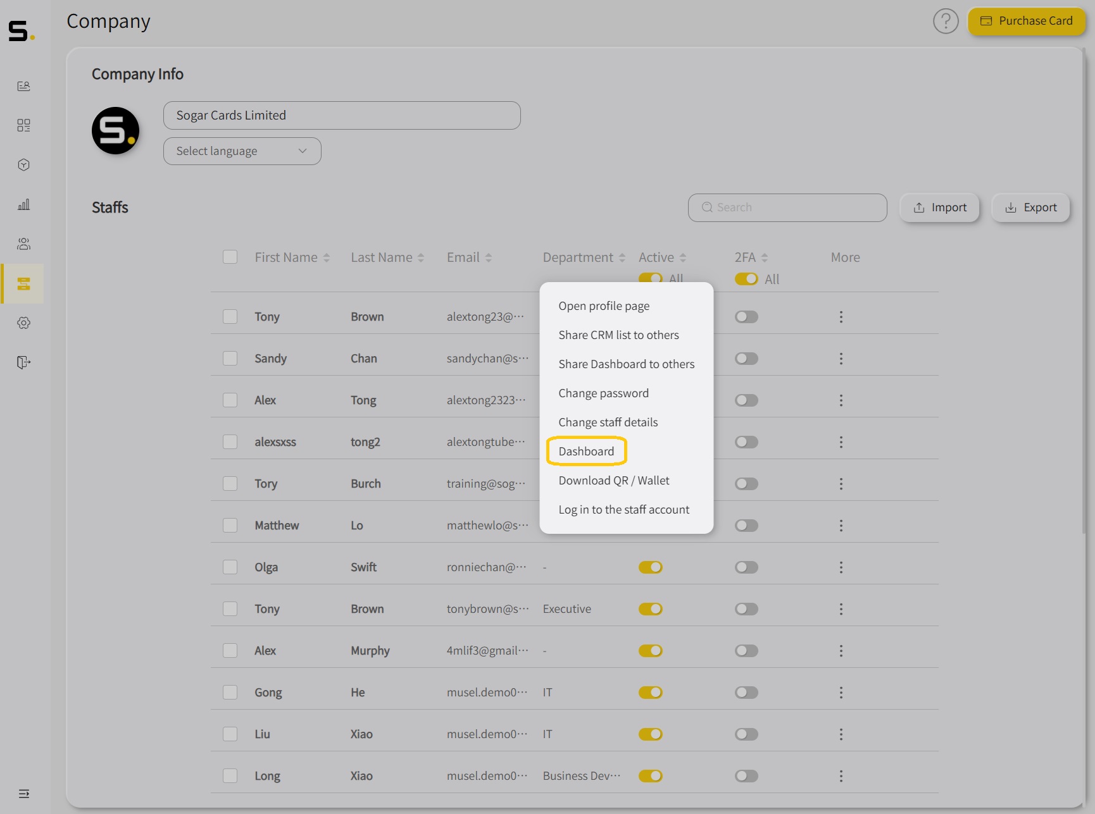Toggle Active switch for Alex Murphy
The height and width of the screenshot is (814, 1095).
(650, 651)
